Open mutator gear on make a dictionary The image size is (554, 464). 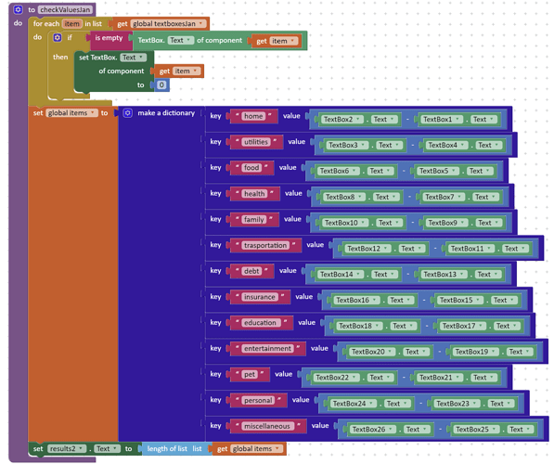pos(127,113)
